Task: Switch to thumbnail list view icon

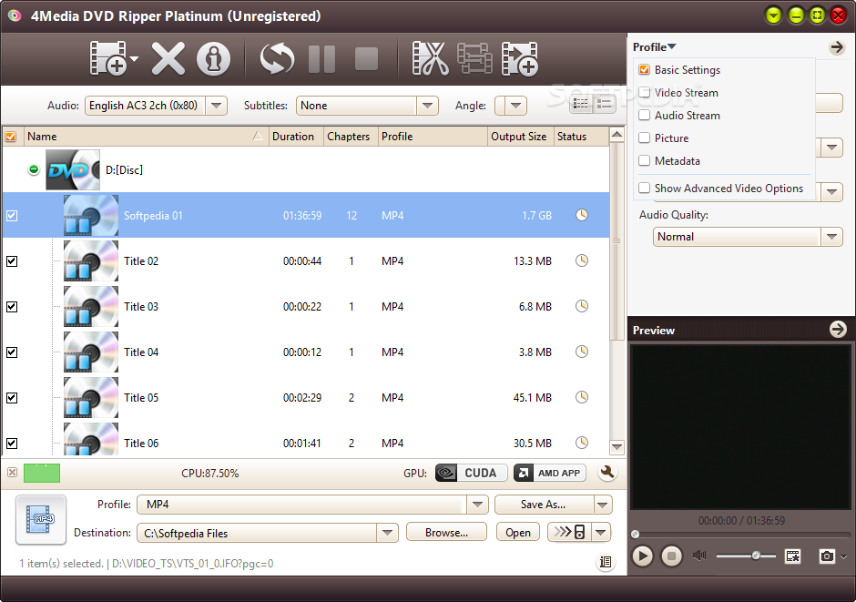Action: (x=581, y=104)
